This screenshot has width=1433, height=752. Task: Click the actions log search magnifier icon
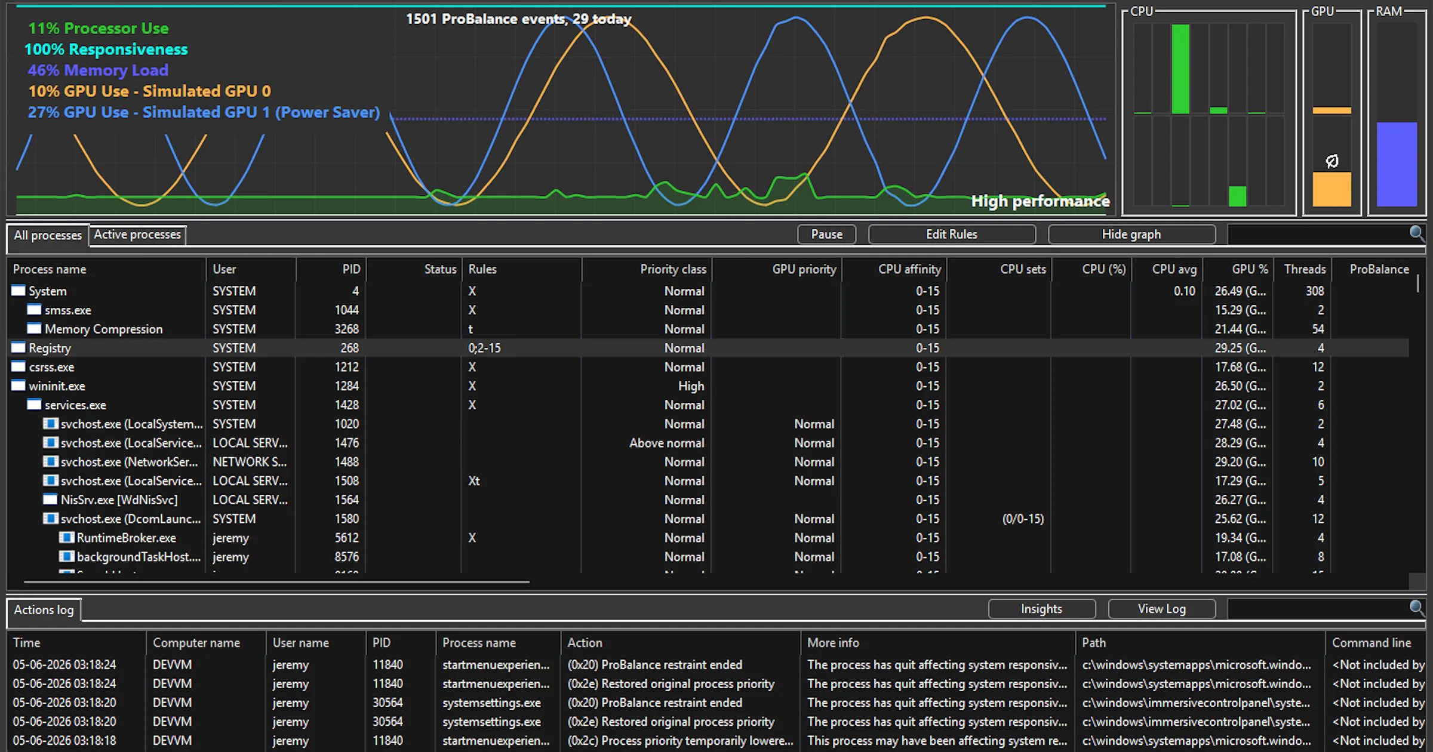pos(1417,608)
